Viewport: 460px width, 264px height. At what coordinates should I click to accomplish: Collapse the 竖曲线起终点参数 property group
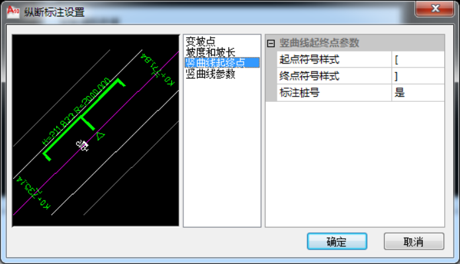point(271,44)
